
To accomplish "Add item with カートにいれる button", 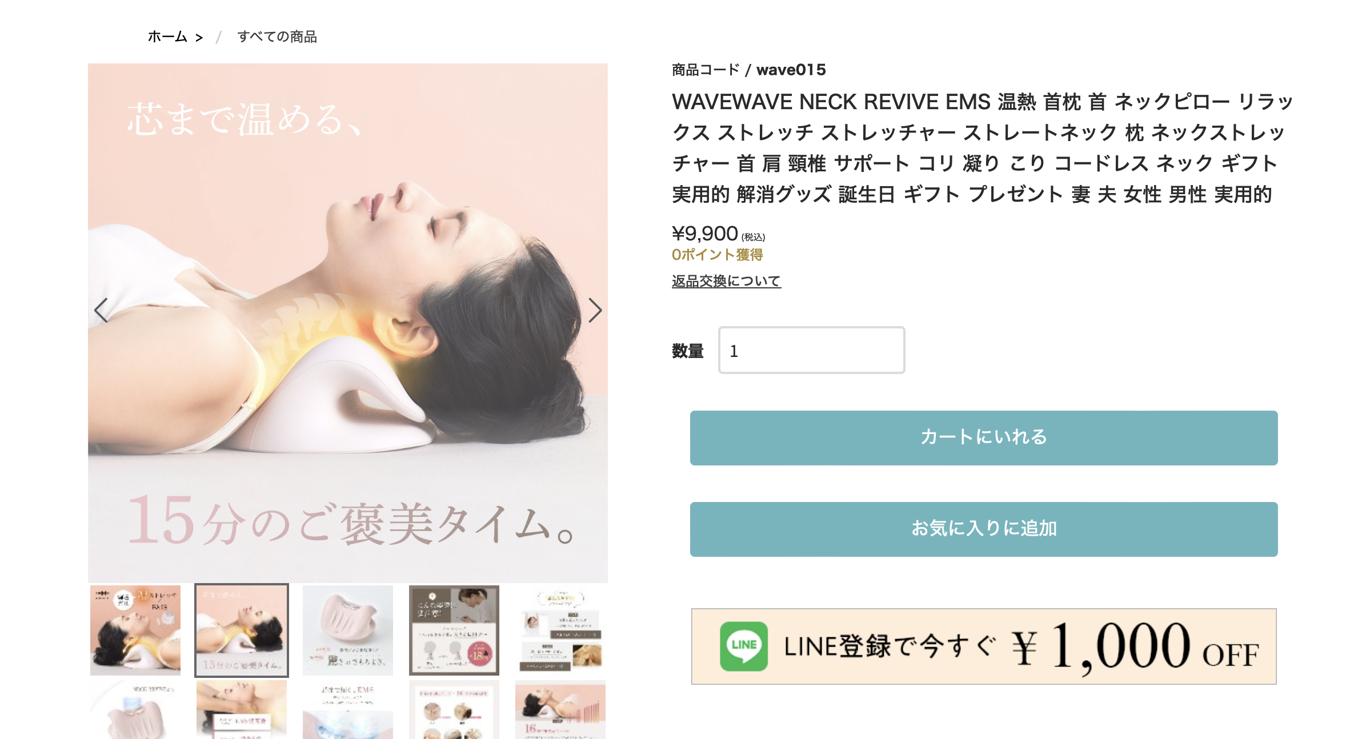I will 984,437.
